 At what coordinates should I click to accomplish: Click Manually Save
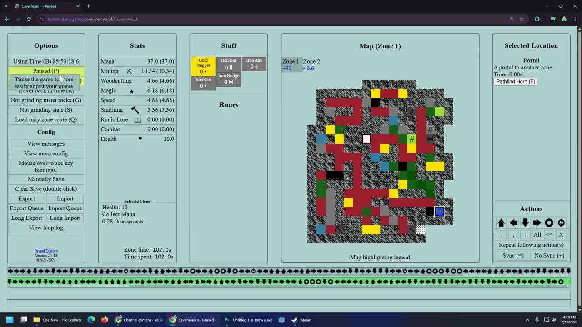point(46,179)
